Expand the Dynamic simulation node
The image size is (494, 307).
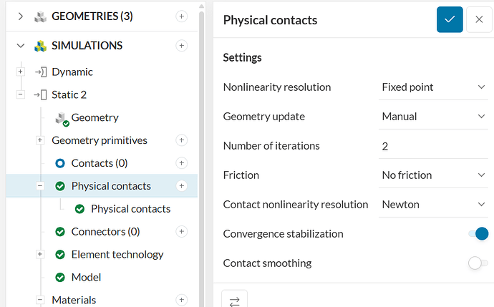(x=20, y=72)
